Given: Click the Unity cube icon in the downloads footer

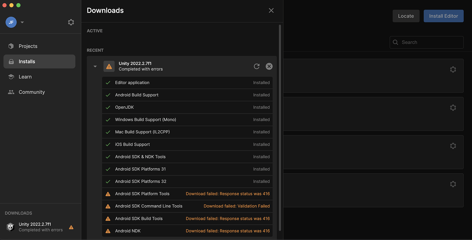Looking at the screenshot, I should (10, 227).
